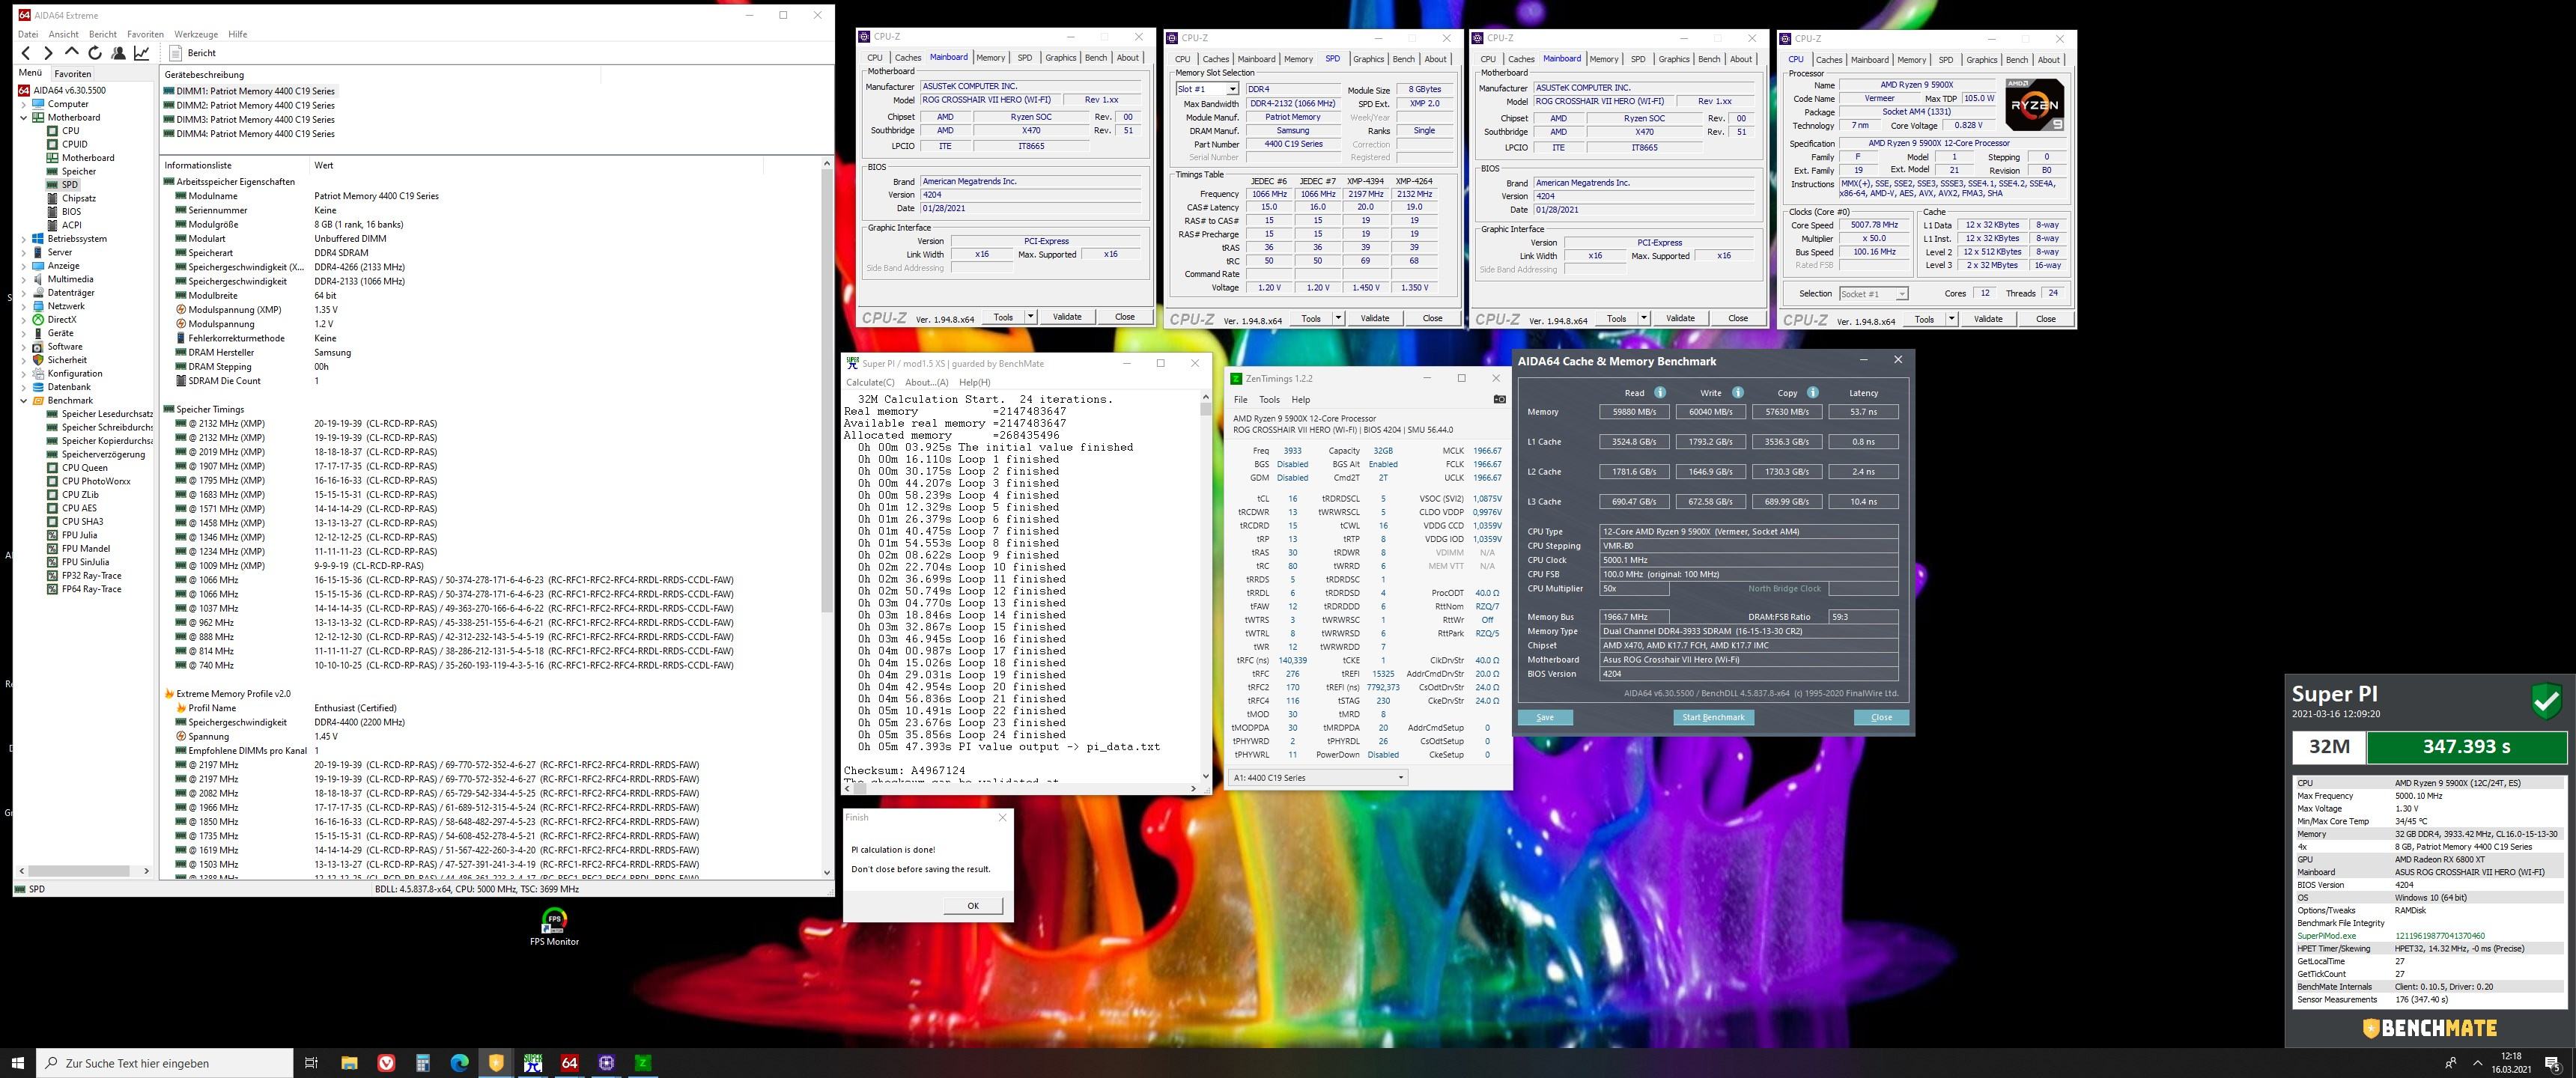Switch to ZenTimings taskbar icon

(643, 1063)
